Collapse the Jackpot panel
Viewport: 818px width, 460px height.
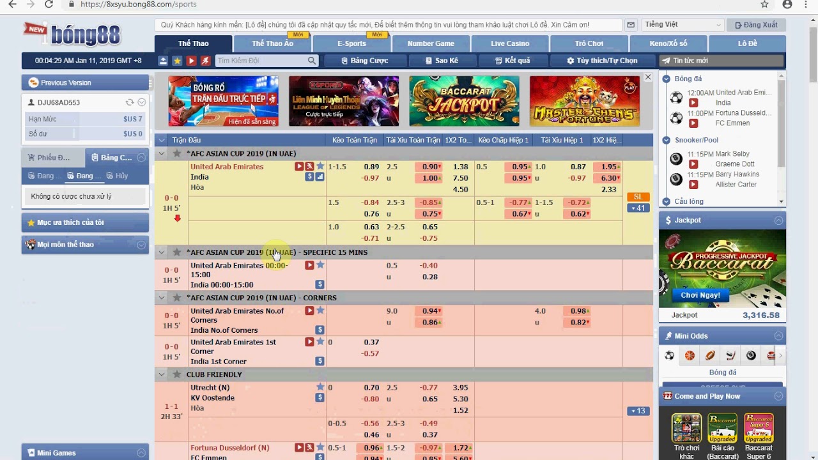tap(778, 220)
